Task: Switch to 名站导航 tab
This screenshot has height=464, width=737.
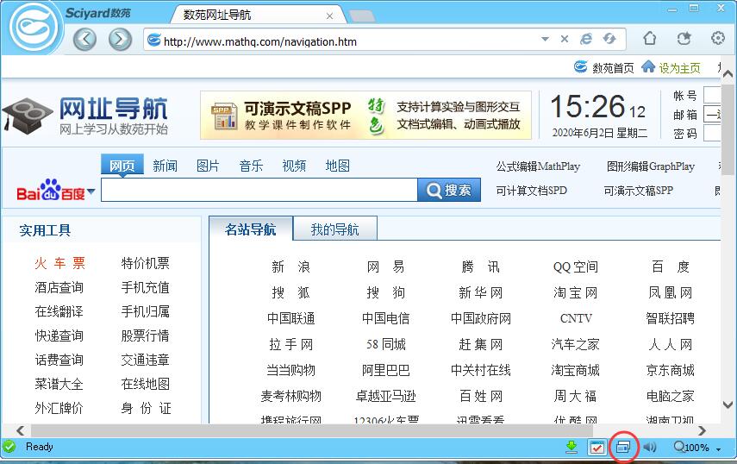Action: point(251,229)
